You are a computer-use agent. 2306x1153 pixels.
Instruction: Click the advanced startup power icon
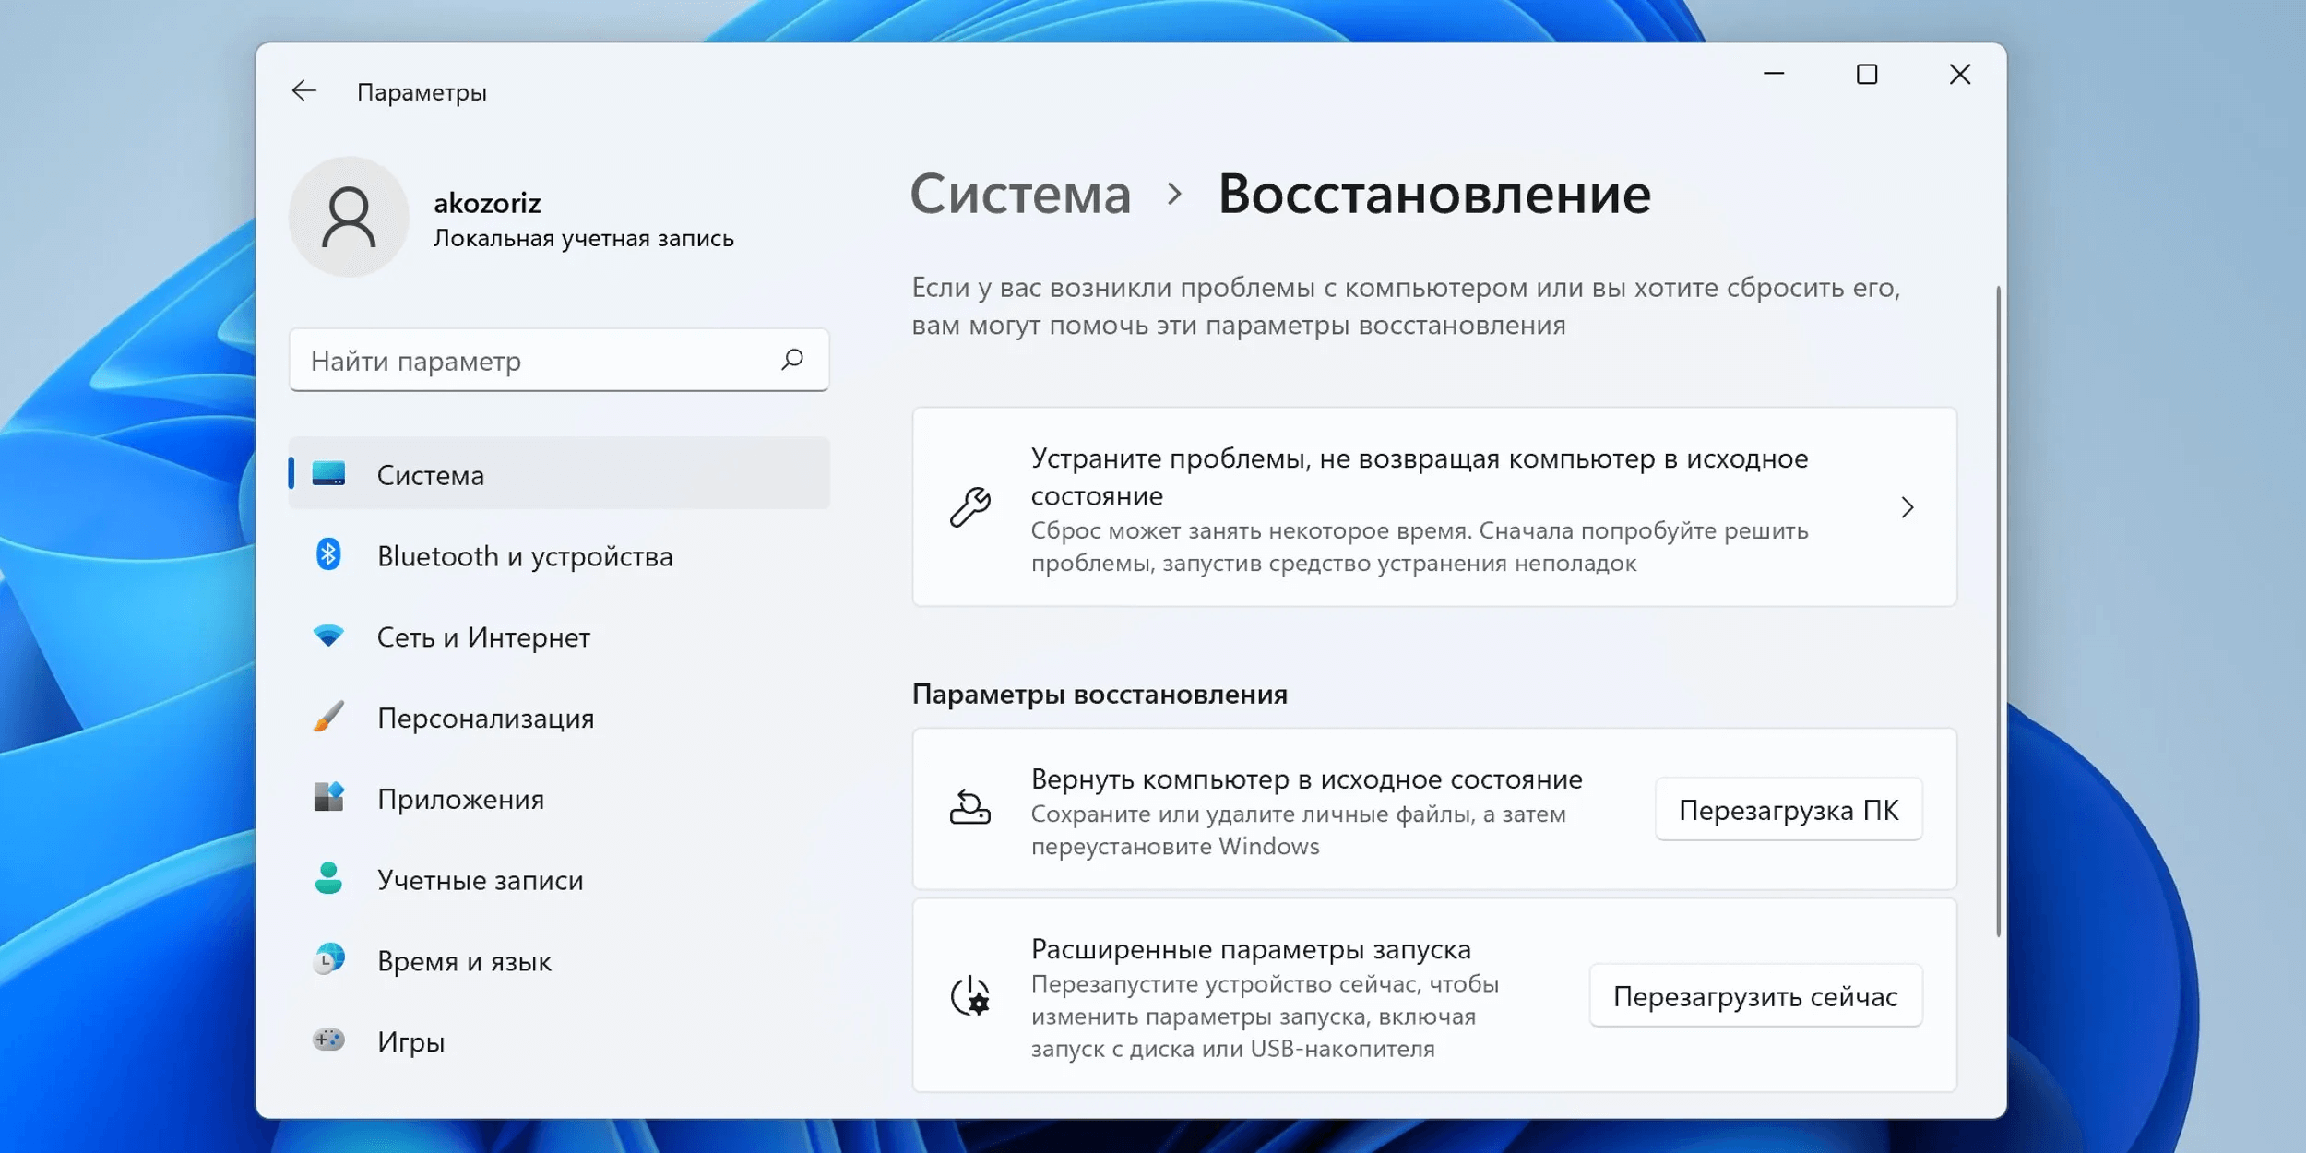coord(969,997)
